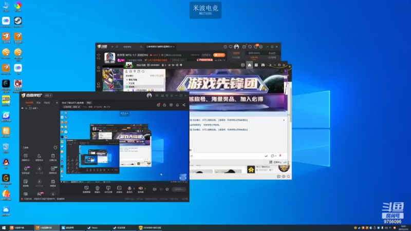Open mode dropdown pill beside broadcaster logo
The height and width of the screenshot is (231, 411).
48,95
